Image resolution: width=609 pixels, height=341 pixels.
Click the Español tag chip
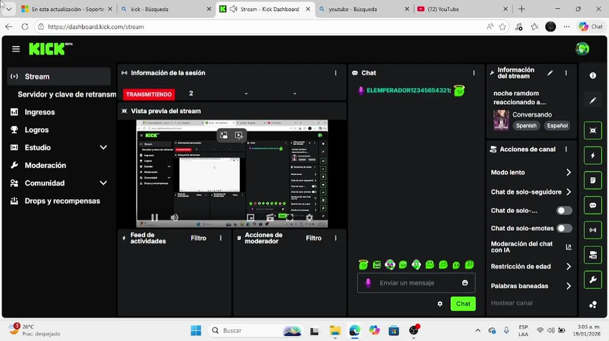point(557,126)
